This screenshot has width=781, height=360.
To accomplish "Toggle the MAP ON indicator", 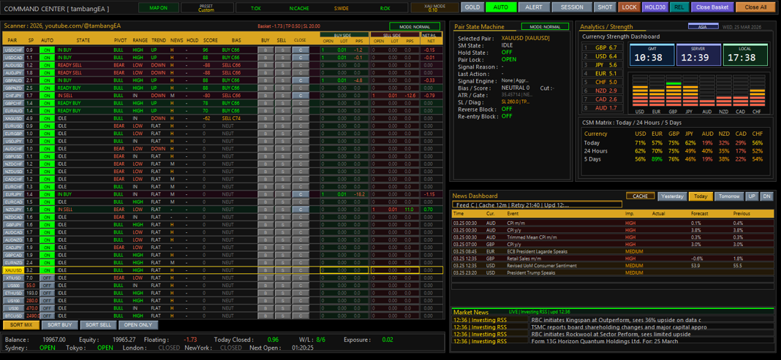I will pos(158,7).
